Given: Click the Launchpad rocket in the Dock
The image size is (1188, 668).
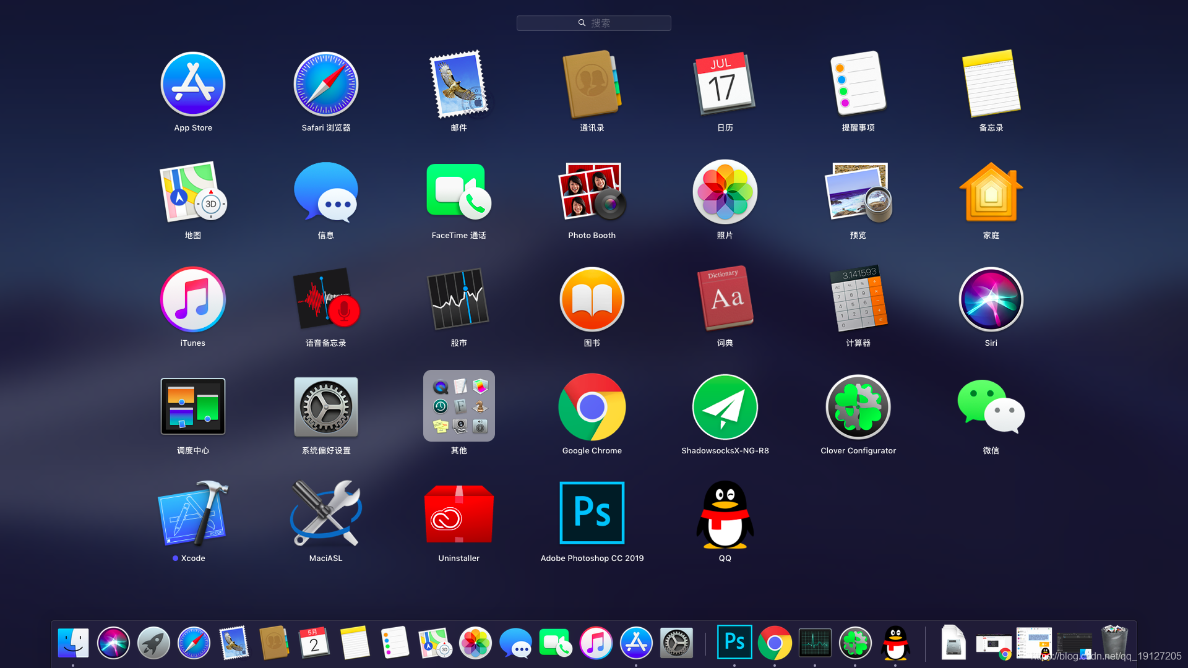Looking at the screenshot, I should (153, 643).
